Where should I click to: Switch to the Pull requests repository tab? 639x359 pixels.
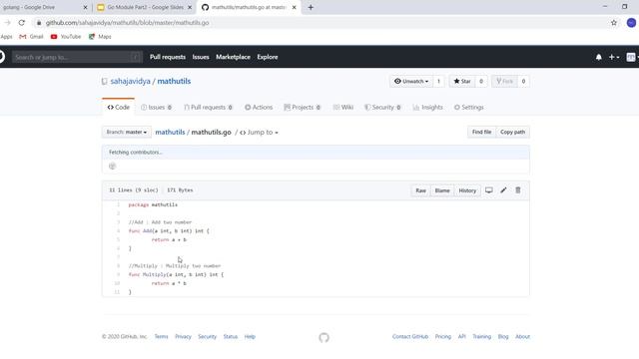pos(208,108)
